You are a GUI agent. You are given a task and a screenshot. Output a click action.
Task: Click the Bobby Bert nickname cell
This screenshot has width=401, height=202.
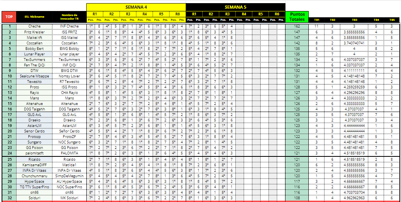pos(34,48)
